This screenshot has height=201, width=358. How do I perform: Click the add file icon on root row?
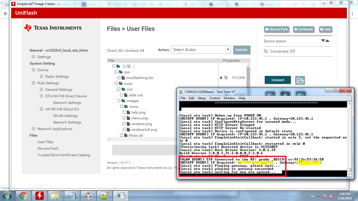(x=129, y=66)
